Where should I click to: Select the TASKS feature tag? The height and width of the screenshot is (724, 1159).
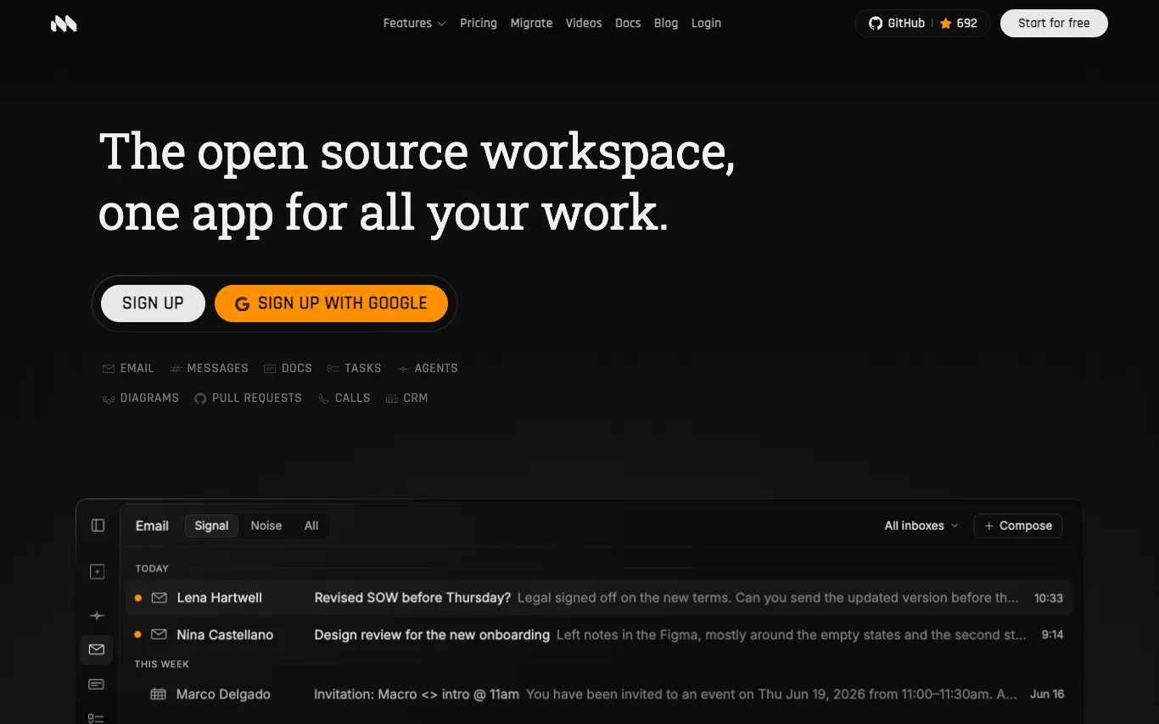coord(355,369)
